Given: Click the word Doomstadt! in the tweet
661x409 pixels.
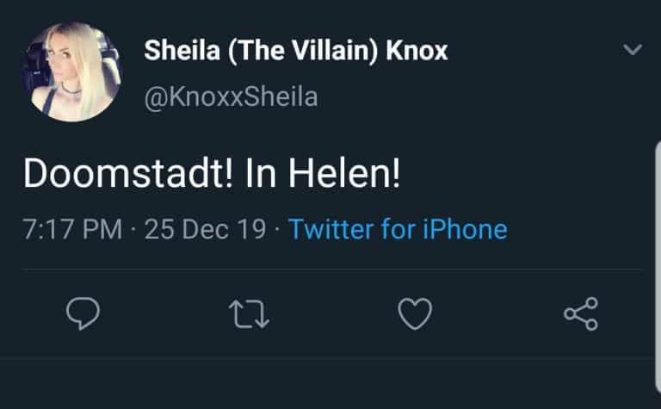Looking at the screenshot, I should pos(127,173).
